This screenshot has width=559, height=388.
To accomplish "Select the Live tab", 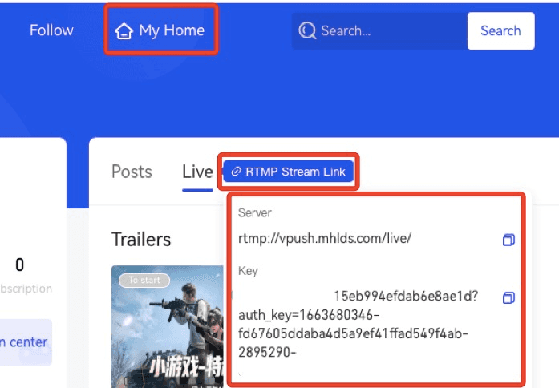I will click(x=197, y=172).
